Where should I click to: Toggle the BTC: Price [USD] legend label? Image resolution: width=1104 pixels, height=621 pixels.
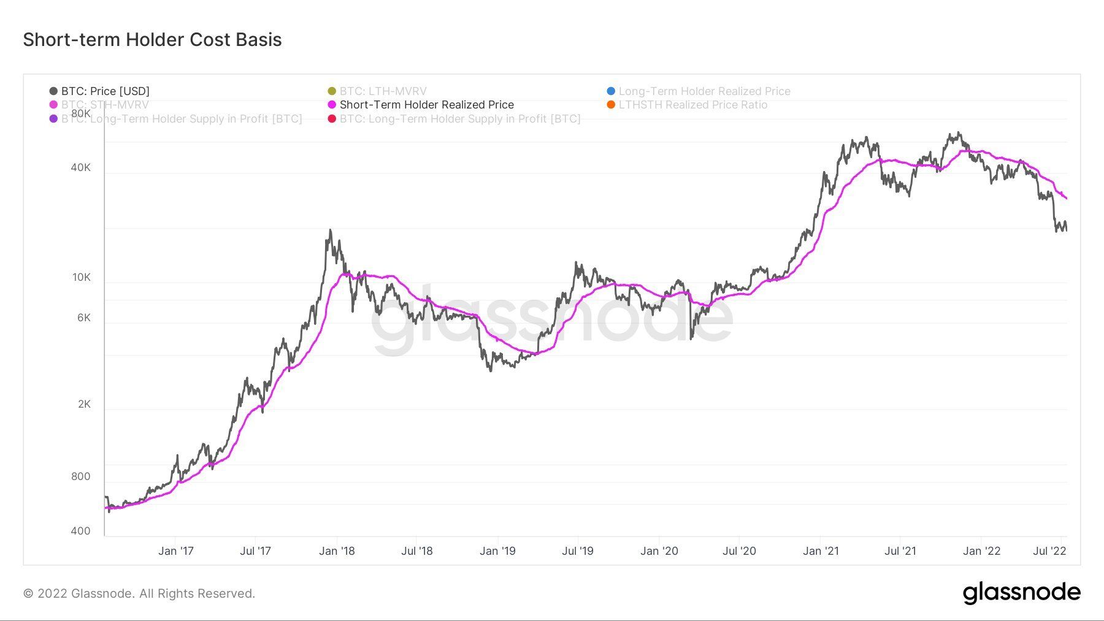105,91
